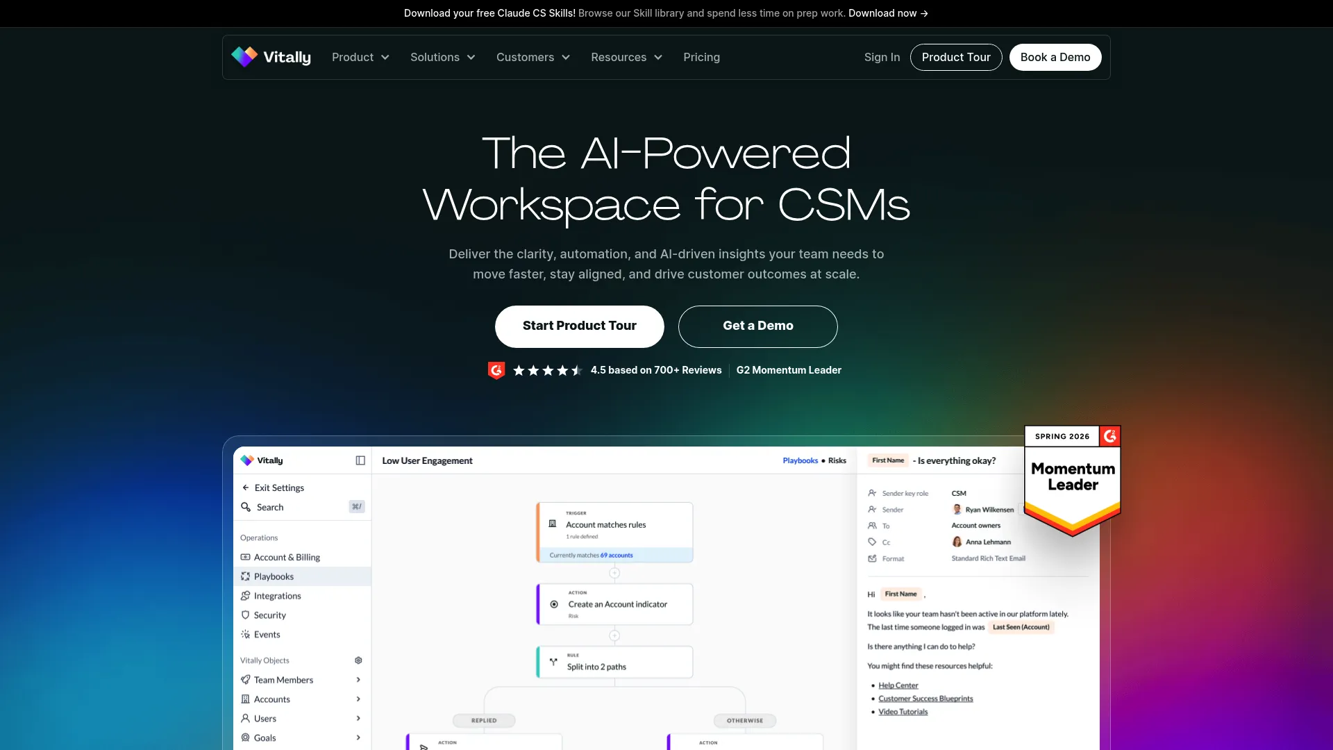
Task: Click the Account & Billing card icon
Action: (x=245, y=557)
